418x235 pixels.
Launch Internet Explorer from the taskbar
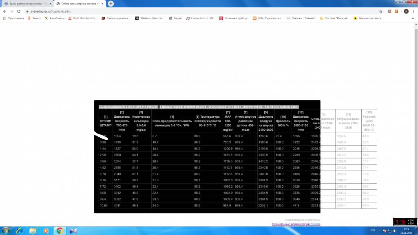(x=19, y=231)
